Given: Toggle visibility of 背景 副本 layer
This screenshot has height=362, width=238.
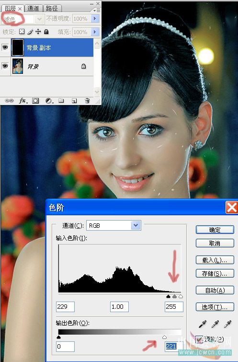Looking at the screenshot, I should 5,47.
